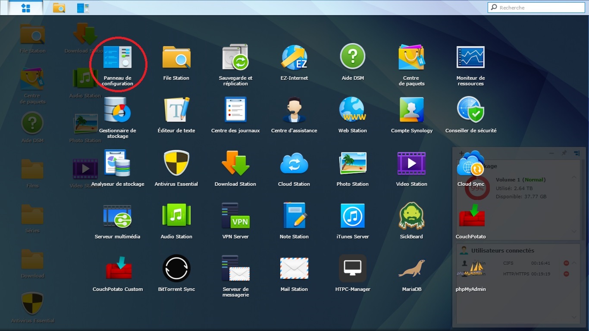Expand storage widget list with down chevron
This screenshot has width=589, height=331.
click(x=574, y=231)
